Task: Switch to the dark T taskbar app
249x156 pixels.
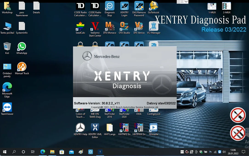Action: pos(100,152)
